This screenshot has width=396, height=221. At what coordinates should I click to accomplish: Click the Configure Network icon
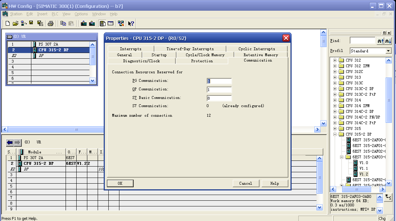pyautogui.click(x=121, y=23)
